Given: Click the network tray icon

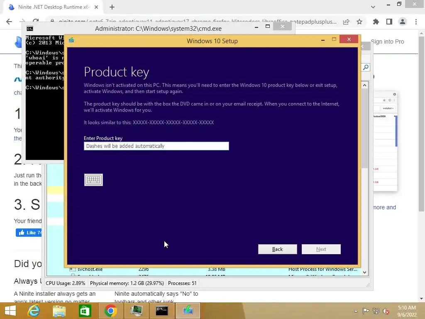Looking at the screenshot, I should coord(376,311).
